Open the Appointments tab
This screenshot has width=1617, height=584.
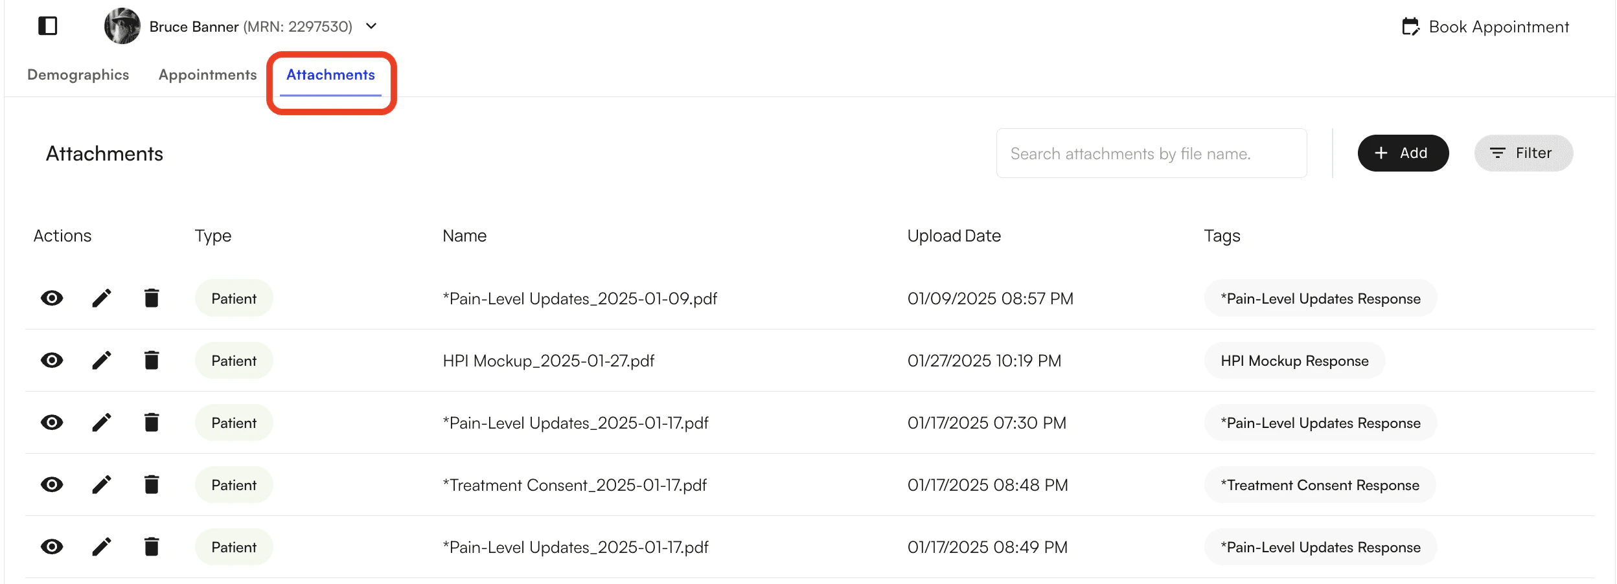pyautogui.click(x=208, y=74)
